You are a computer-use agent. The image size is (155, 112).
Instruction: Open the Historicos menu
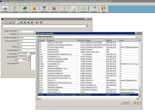[x=28, y=4]
